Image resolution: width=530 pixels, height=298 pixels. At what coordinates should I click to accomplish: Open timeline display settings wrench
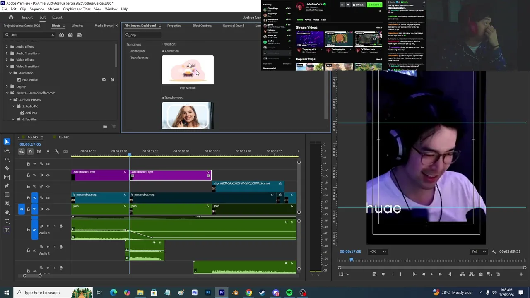(57, 151)
